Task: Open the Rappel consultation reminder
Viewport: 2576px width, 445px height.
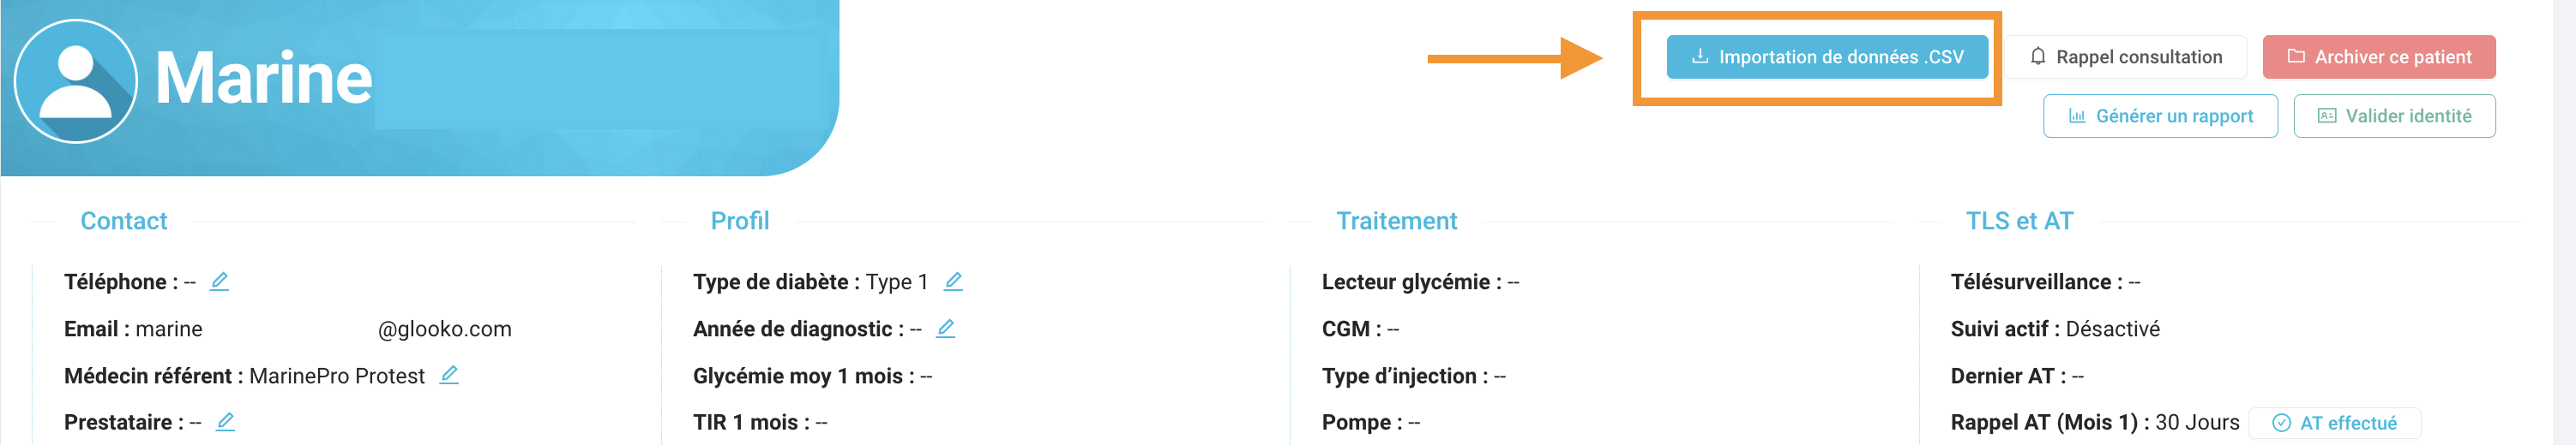Action: [x=2125, y=56]
